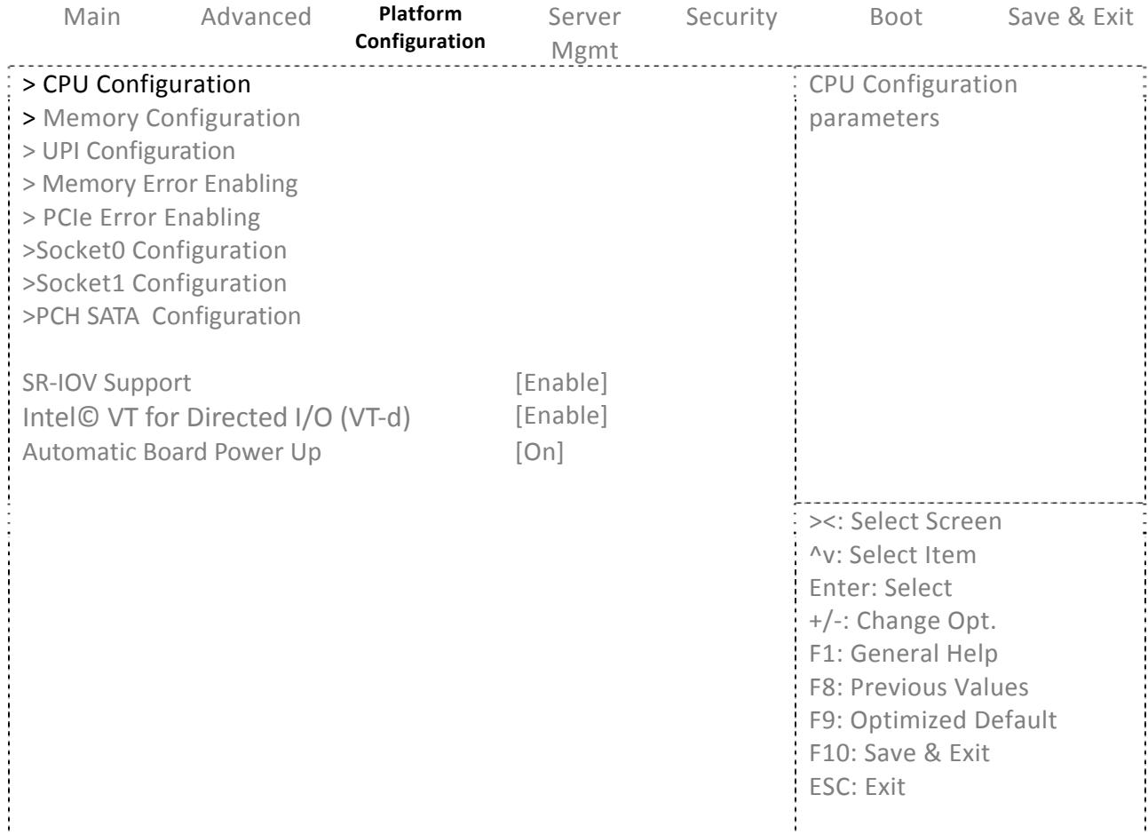Click the Platform Configuration tab

coord(420,28)
